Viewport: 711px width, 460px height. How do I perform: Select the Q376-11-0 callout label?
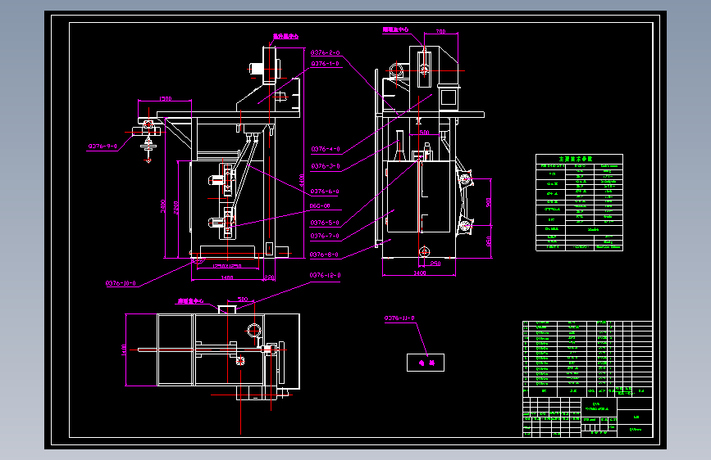point(399,318)
